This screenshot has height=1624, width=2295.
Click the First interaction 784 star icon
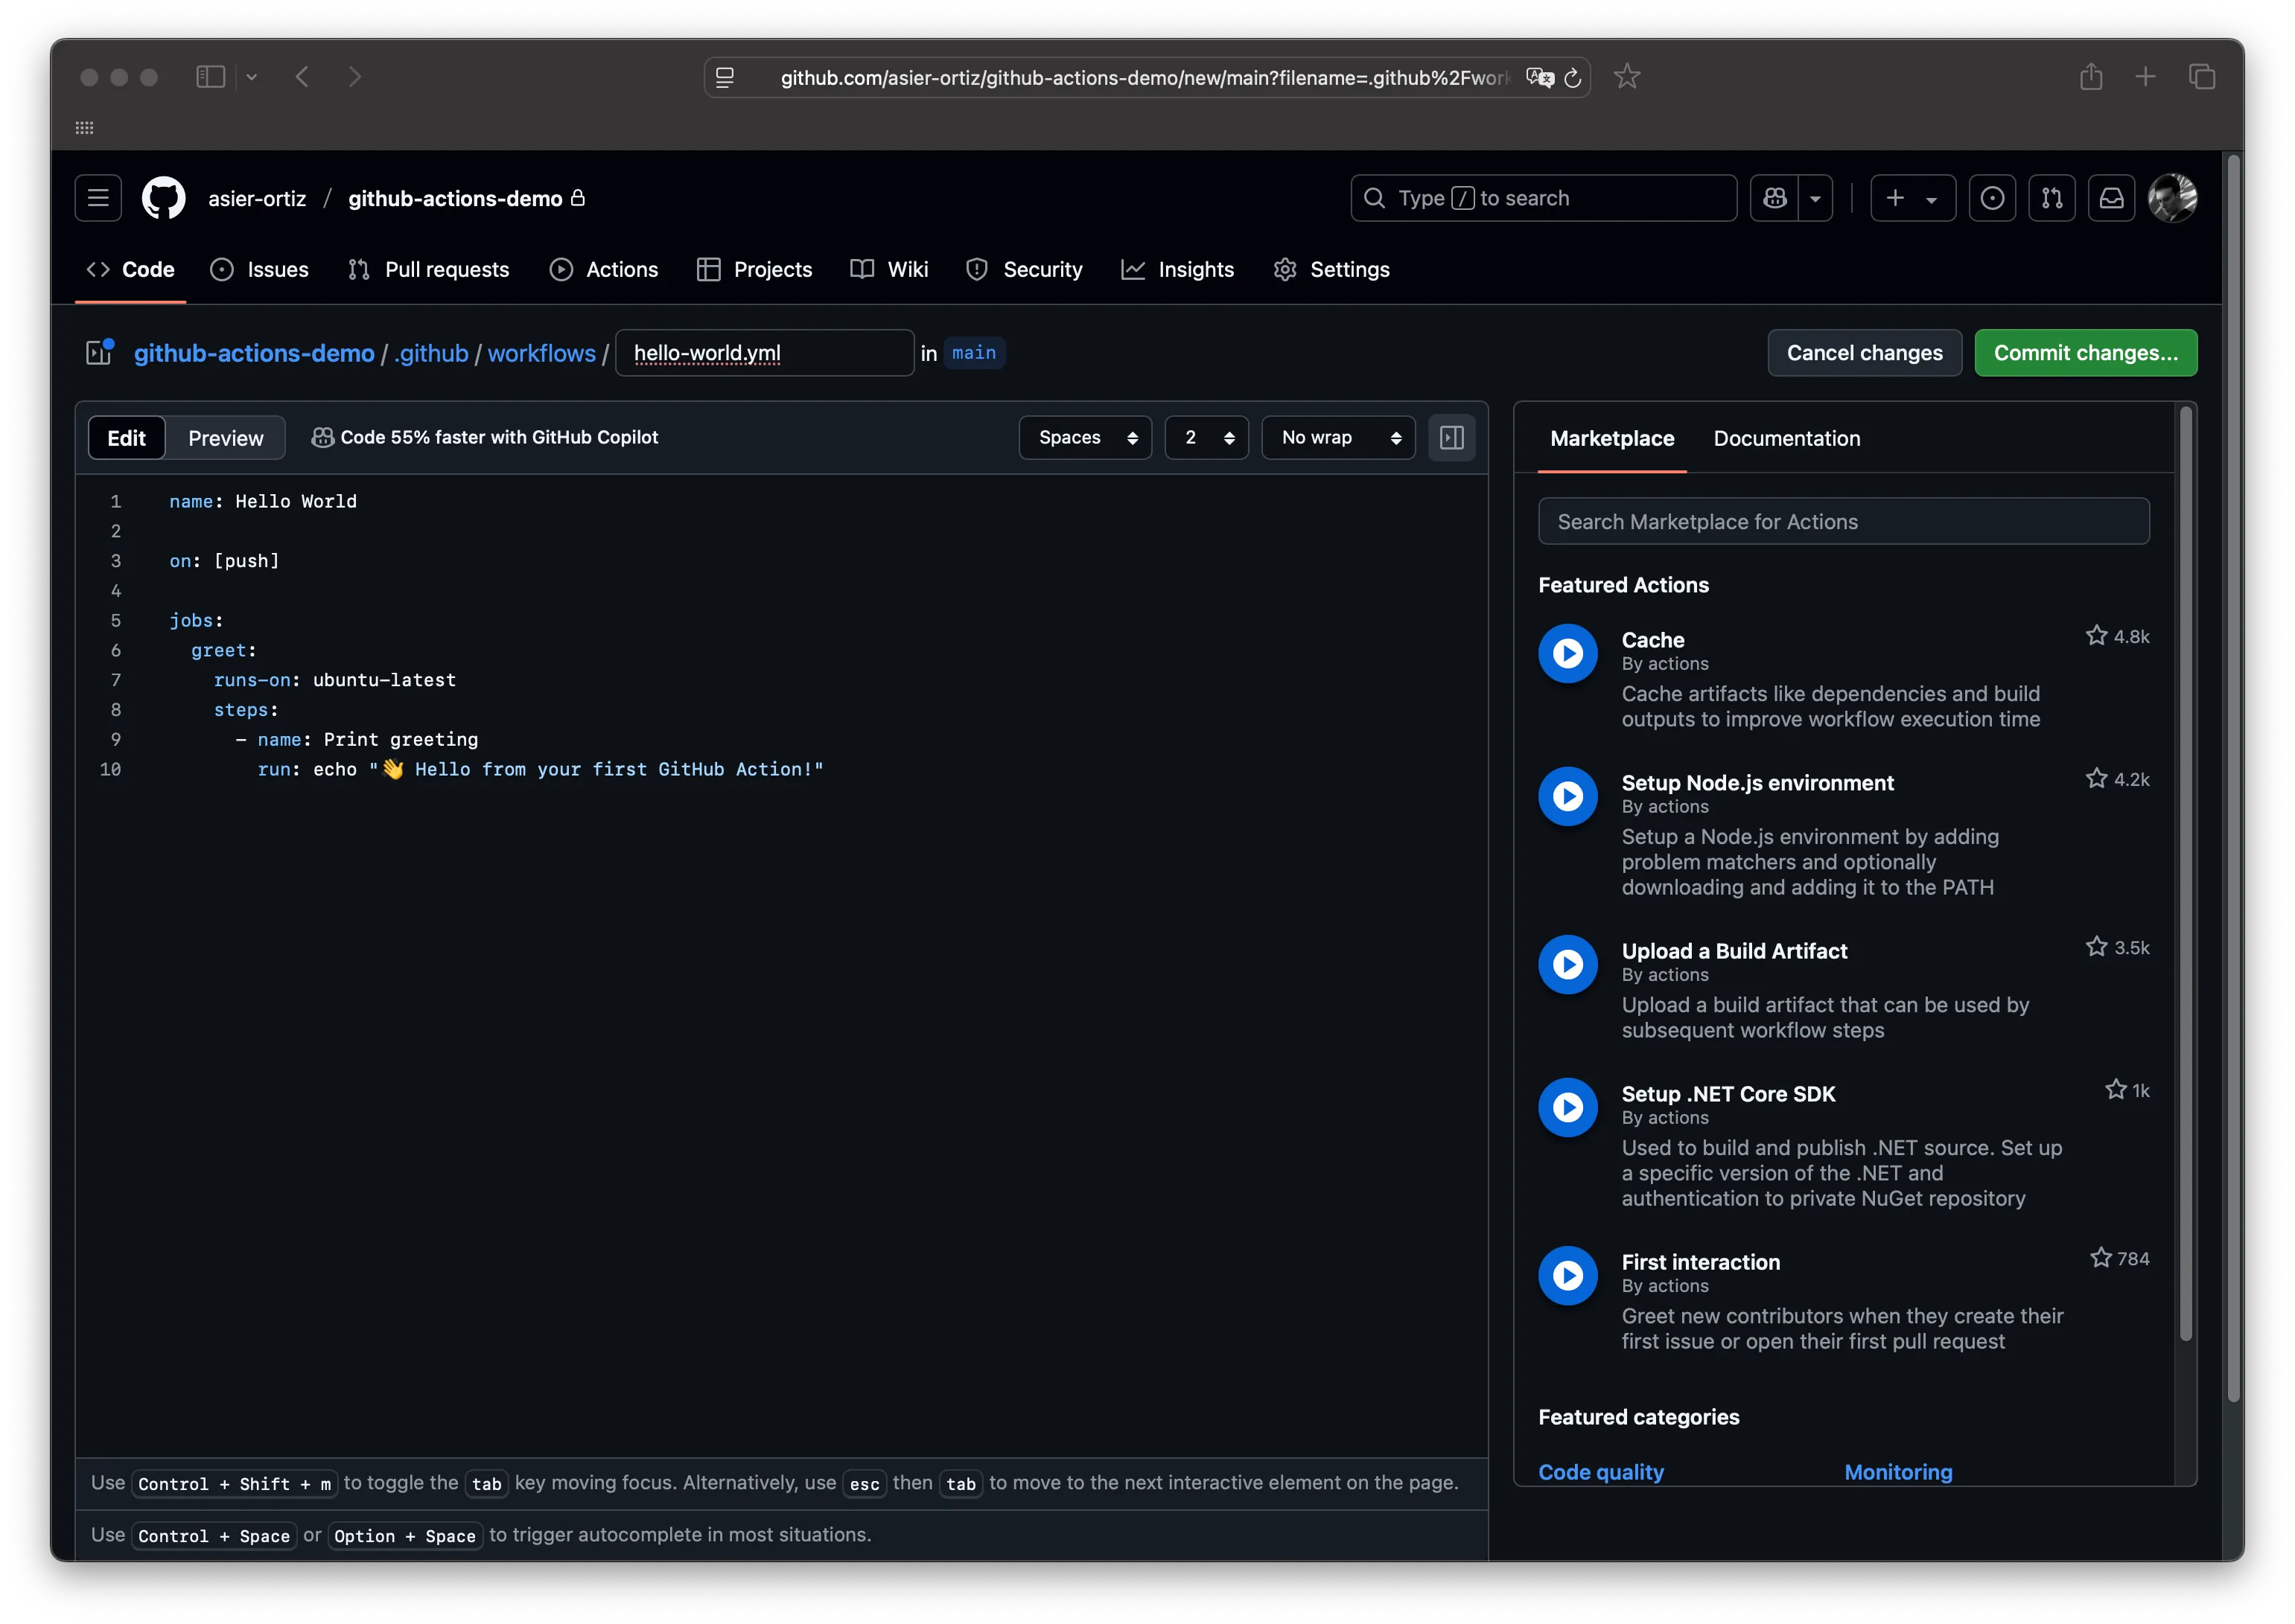pyautogui.click(x=2100, y=1257)
